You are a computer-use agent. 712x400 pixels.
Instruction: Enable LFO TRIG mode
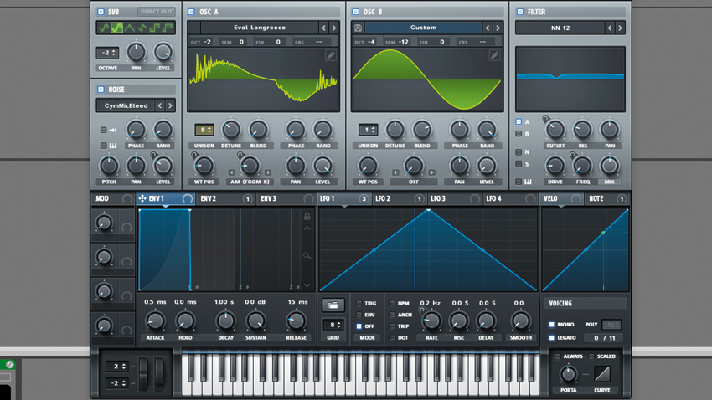pos(359,304)
